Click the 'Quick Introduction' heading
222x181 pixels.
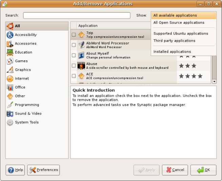tap(94, 90)
